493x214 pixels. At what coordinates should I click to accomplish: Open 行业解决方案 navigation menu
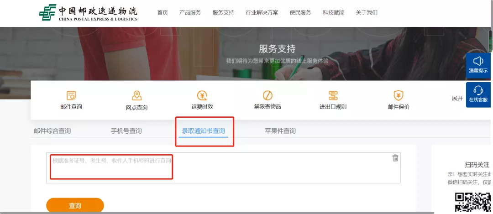(x=262, y=13)
